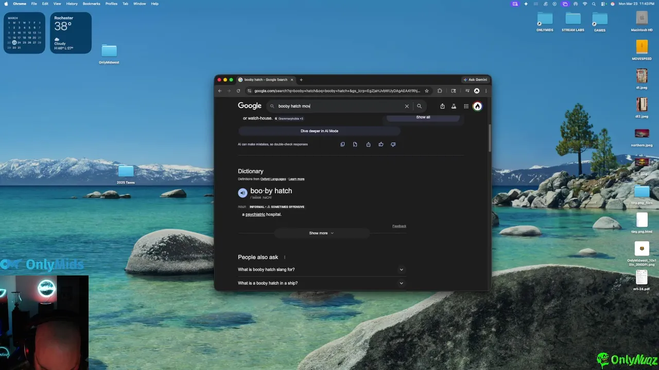This screenshot has height=370, width=659.
Task: Expand dictionary with Show more
Action: pyautogui.click(x=321, y=233)
